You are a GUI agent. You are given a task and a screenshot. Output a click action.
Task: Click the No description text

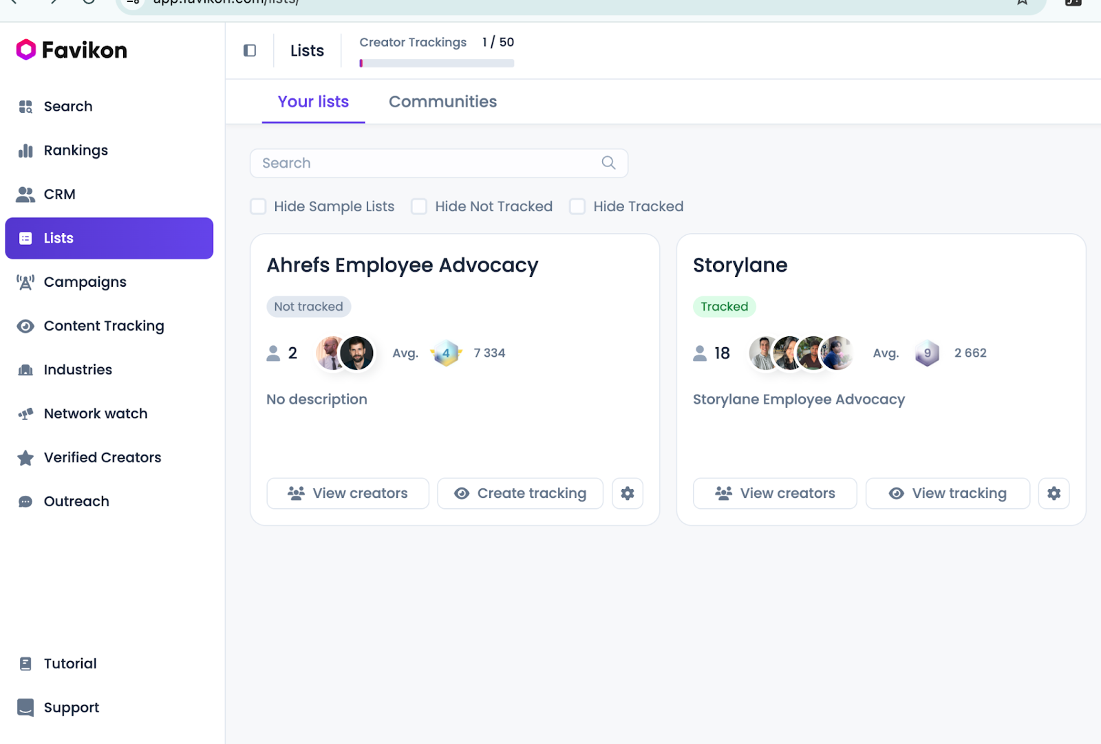[317, 400]
